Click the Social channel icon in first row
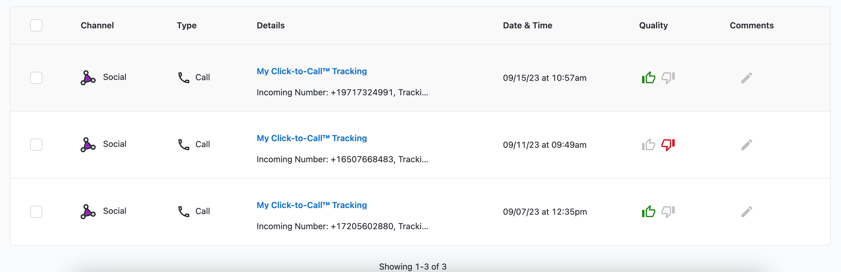 88,77
